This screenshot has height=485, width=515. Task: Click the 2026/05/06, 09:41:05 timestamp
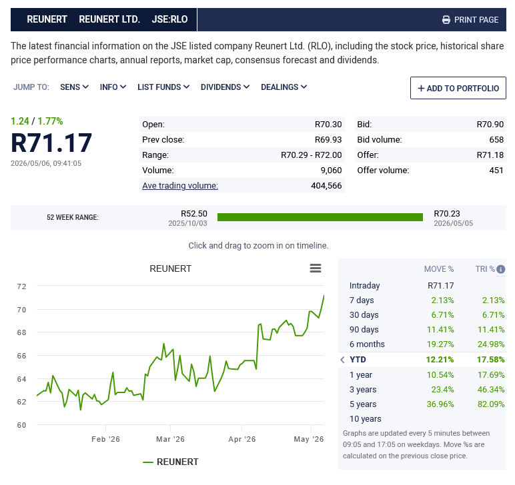[46, 163]
